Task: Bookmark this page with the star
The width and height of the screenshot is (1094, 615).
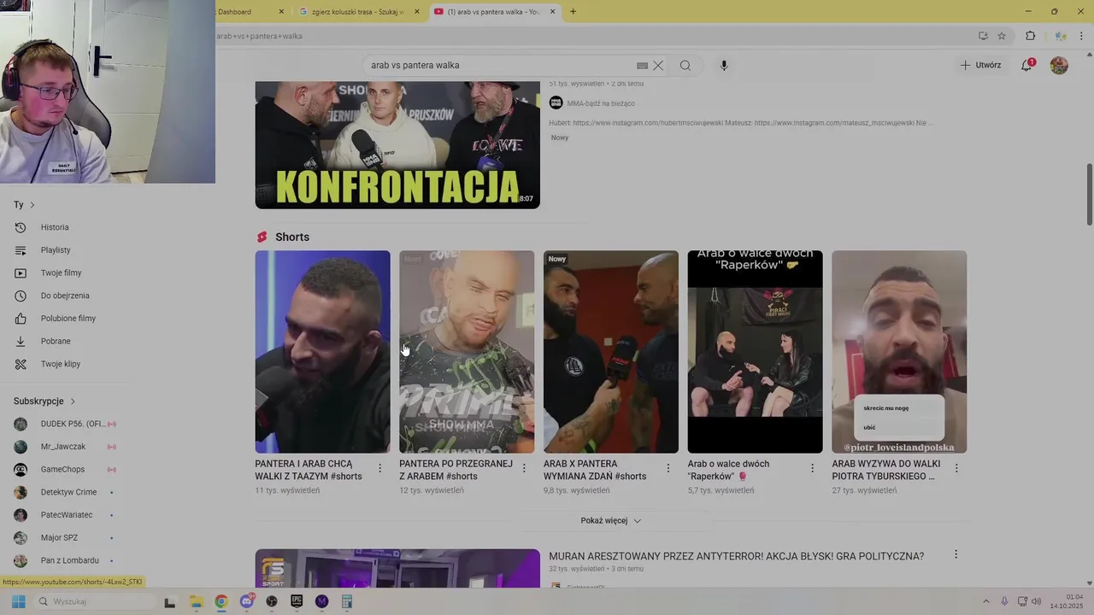Action: pos(1002,36)
